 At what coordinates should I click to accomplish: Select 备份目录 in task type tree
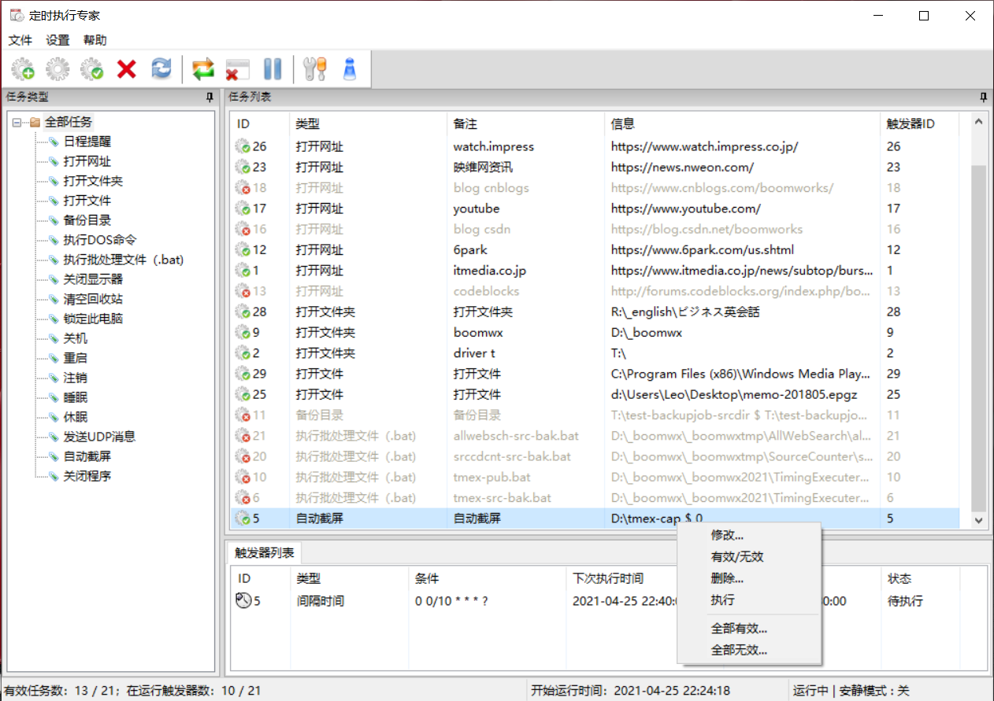click(87, 220)
